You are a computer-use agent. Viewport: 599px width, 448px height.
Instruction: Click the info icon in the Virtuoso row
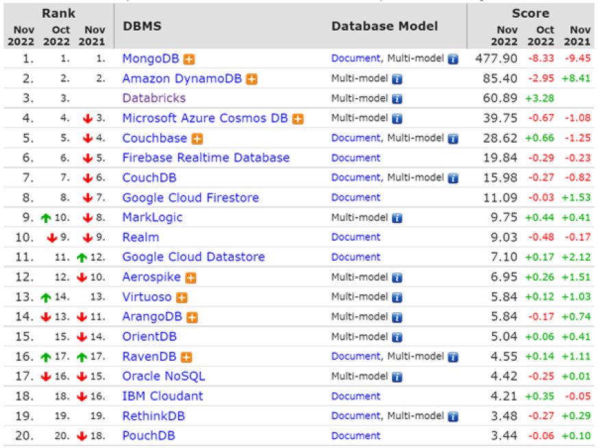397,298
